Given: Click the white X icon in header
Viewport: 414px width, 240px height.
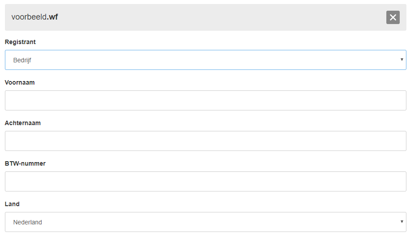Looking at the screenshot, I should [393, 17].
